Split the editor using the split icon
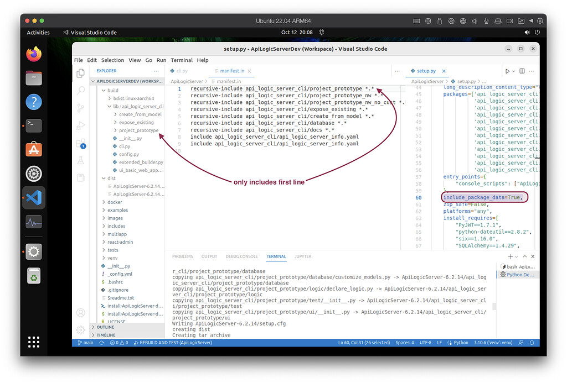Screen dimensions: 567x383 [x=522, y=71]
